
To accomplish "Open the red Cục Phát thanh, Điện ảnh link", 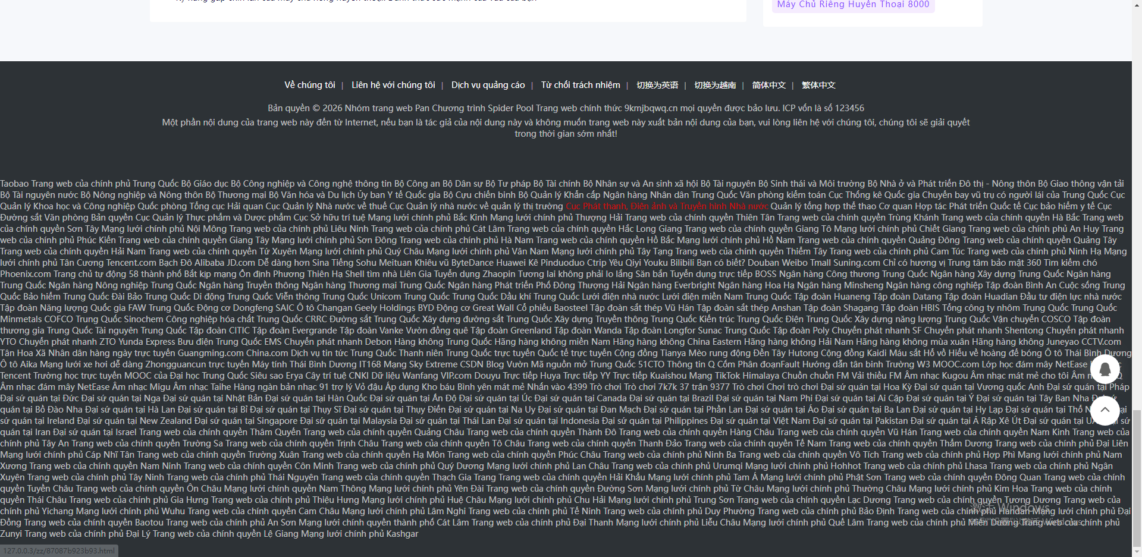I will pyautogui.click(x=666, y=206).
